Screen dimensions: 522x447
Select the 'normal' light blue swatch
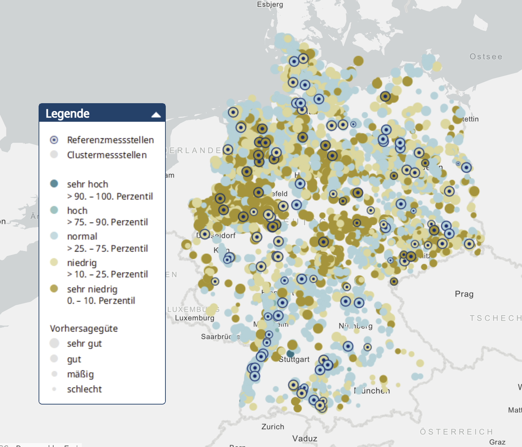tap(54, 236)
